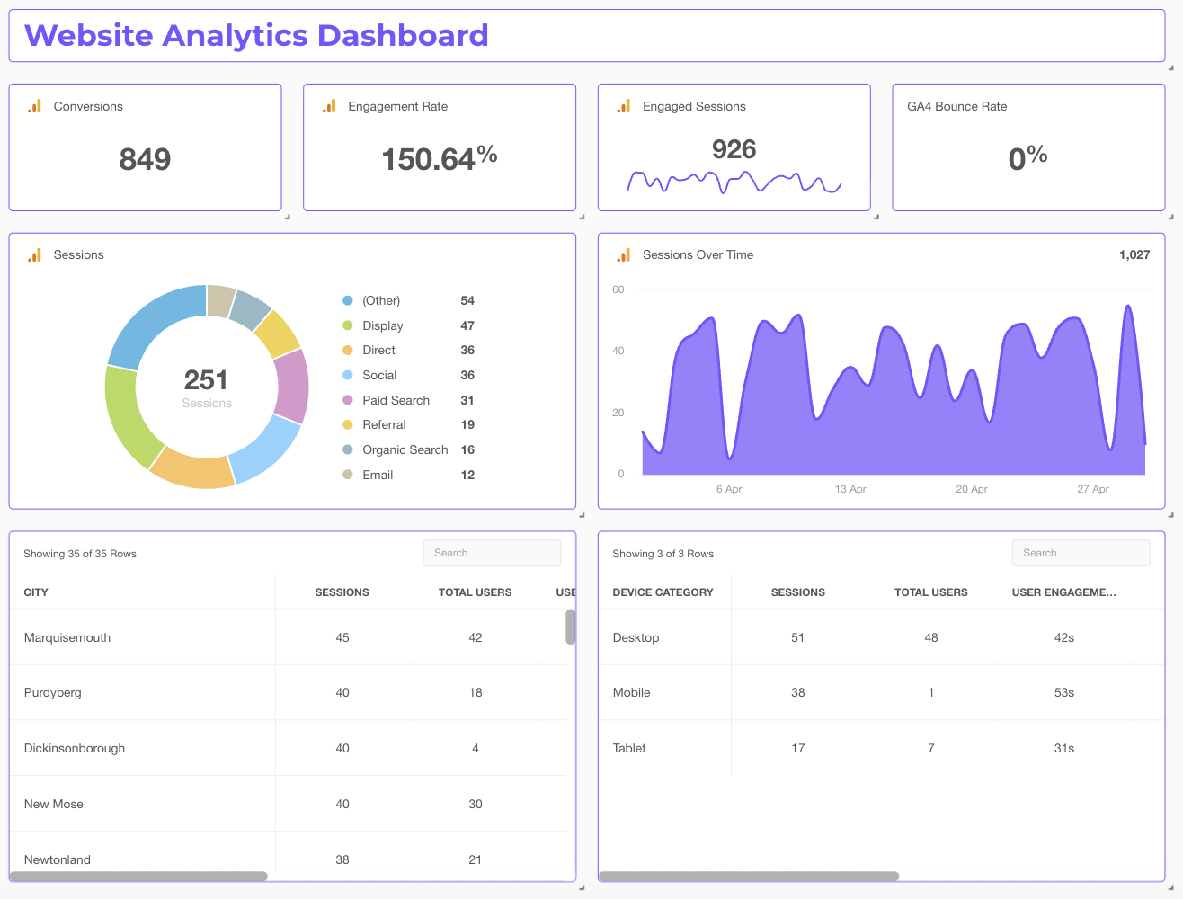Click the 53s engagement value for Mobile
Screen dimensions: 1183x899
coord(1063,692)
